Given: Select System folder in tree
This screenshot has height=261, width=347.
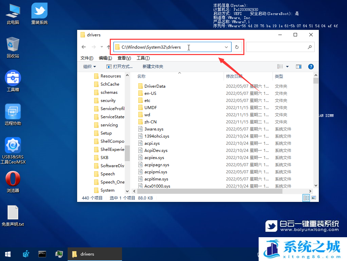Looking at the screenshot, I should [x=104, y=190].
